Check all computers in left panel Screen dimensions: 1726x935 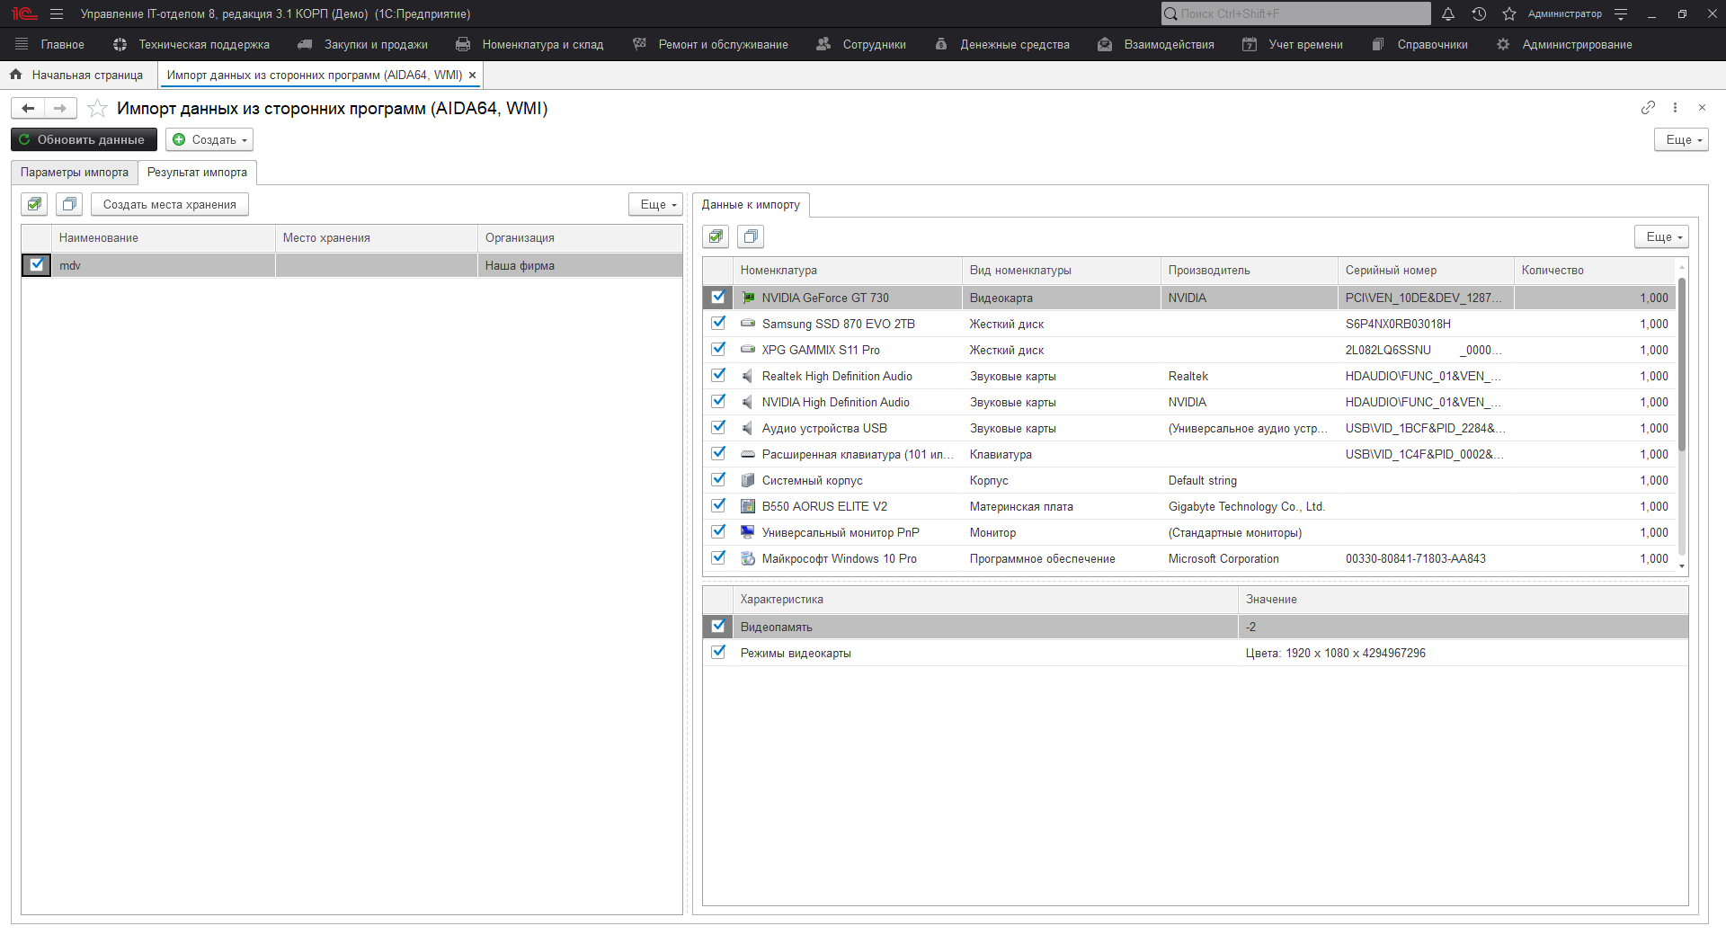[35, 204]
